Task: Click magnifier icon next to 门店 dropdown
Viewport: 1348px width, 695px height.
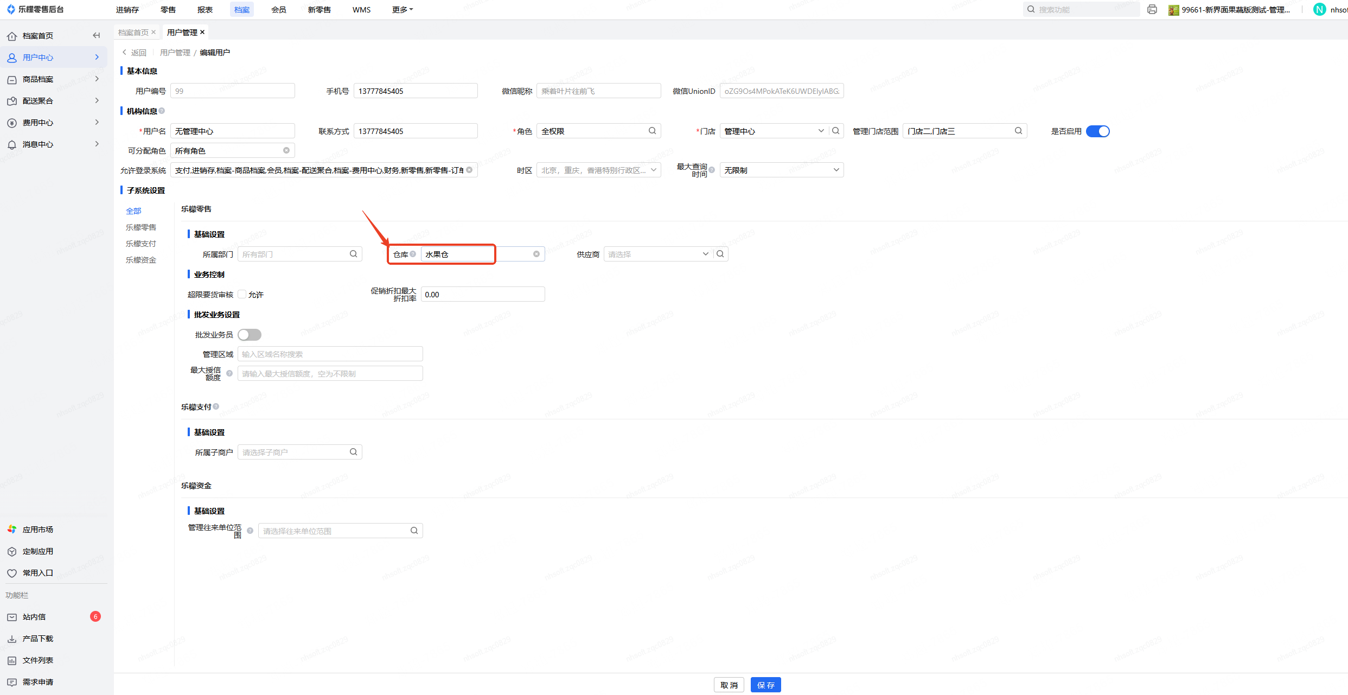Action: click(x=836, y=131)
